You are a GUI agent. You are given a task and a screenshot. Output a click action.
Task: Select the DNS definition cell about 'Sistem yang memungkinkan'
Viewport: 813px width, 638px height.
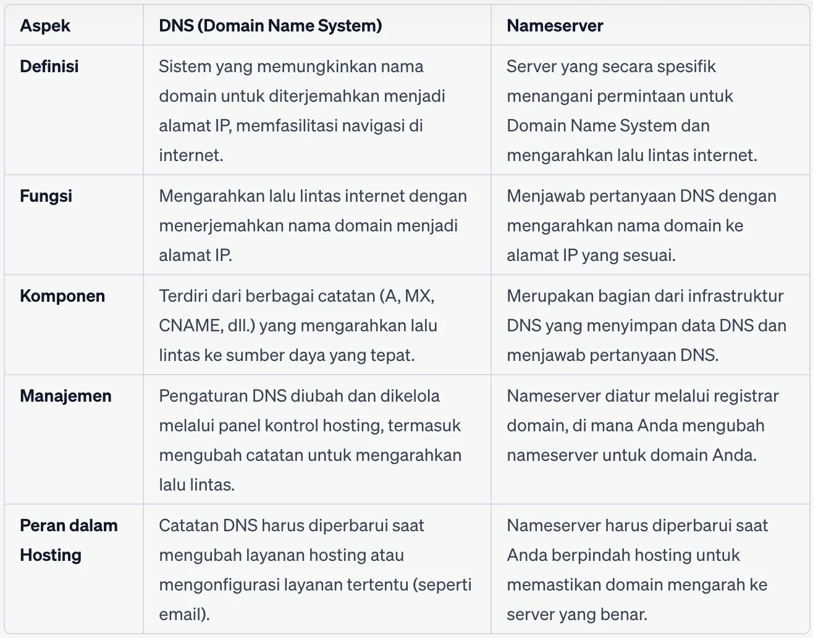pyautogui.click(x=301, y=111)
